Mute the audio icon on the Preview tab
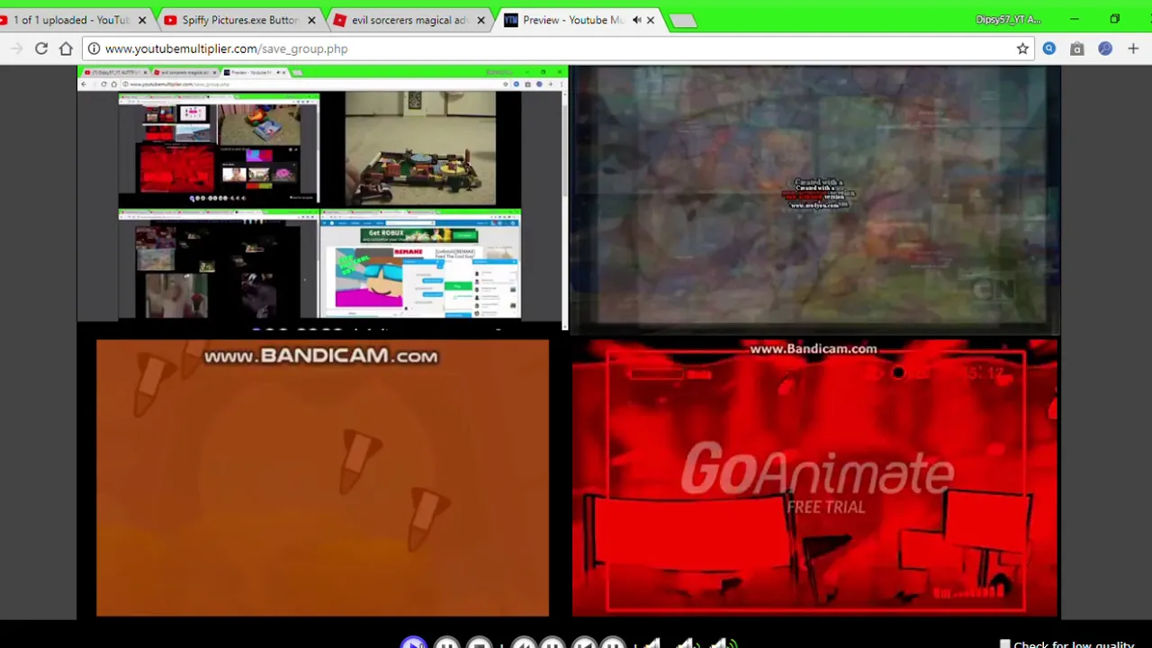 tap(636, 20)
